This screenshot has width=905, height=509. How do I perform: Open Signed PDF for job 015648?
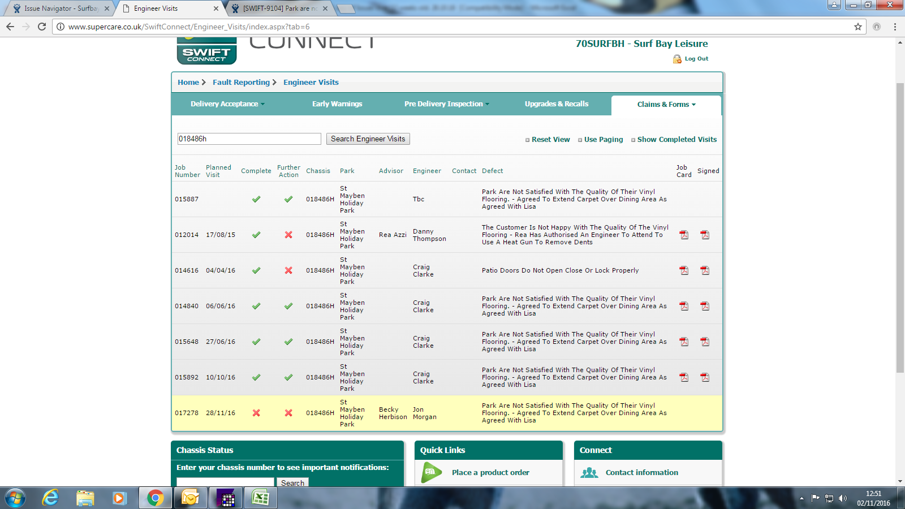[705, 342]
